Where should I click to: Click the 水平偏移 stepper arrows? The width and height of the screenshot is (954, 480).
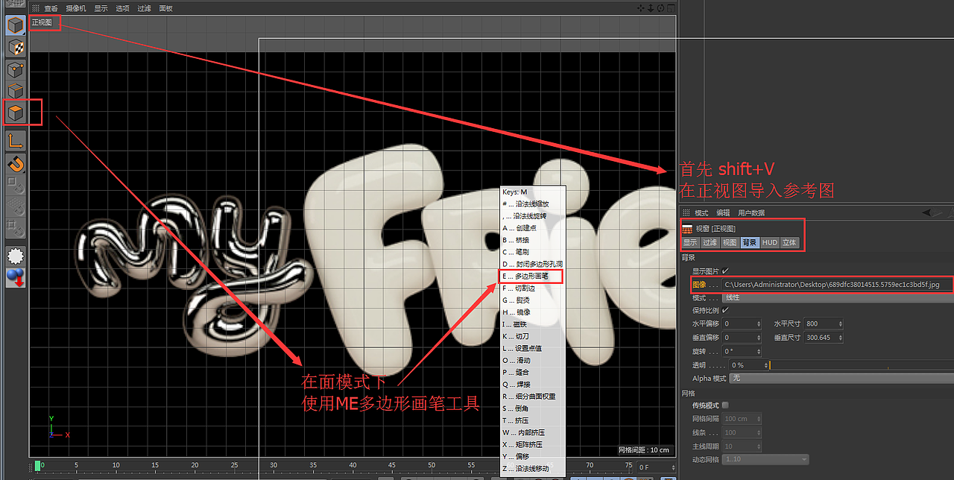[759, 324]
